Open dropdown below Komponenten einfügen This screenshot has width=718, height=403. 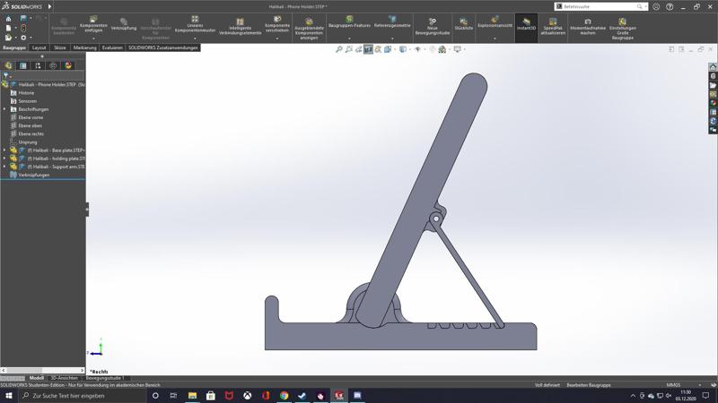point(93,39)
